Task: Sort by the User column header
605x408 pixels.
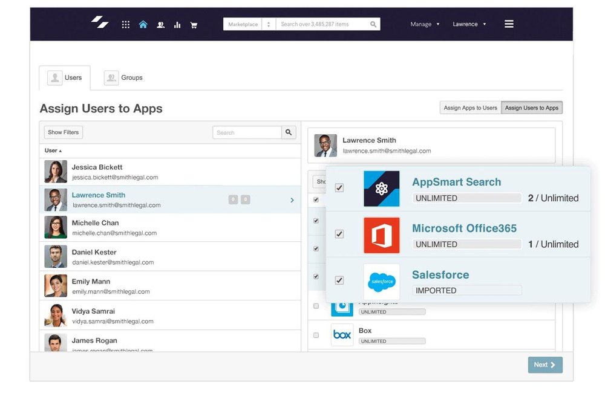Action: point(53,151)
